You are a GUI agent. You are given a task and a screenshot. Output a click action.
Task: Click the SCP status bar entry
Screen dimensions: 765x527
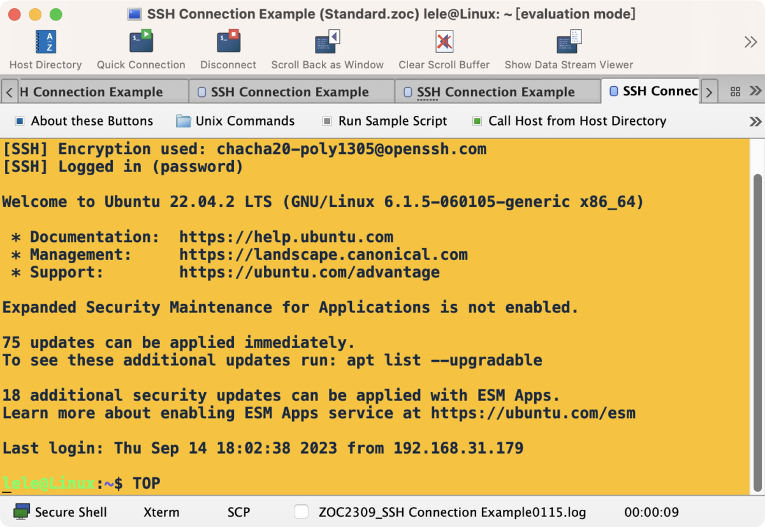[x=238, y=512]
